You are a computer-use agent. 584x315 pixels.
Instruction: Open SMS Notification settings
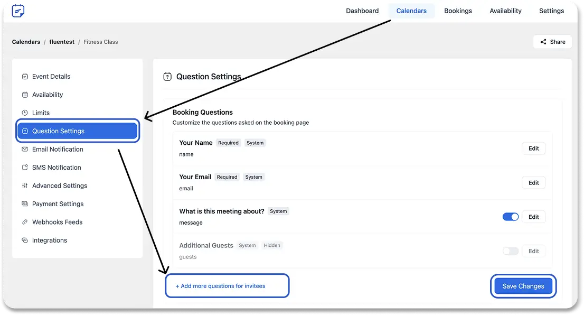click(77, 168)
